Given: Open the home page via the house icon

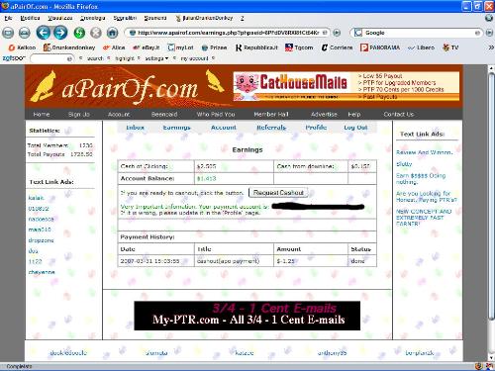Looking at the screenshot, I should point(112,33).
